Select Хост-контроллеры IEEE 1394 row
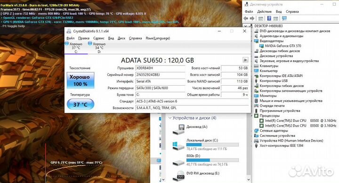Viewport: 339px width, 183px height. tap(281, 145)
